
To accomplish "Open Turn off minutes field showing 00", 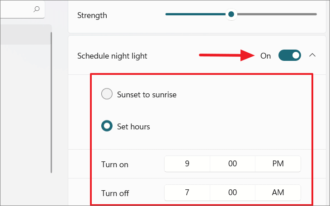I will pyautogui.click(x=232, y=192).
